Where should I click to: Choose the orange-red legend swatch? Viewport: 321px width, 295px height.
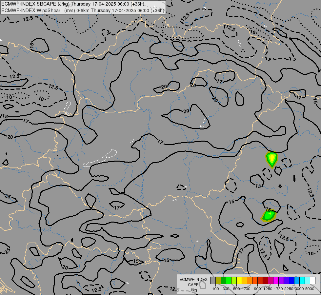255,280
